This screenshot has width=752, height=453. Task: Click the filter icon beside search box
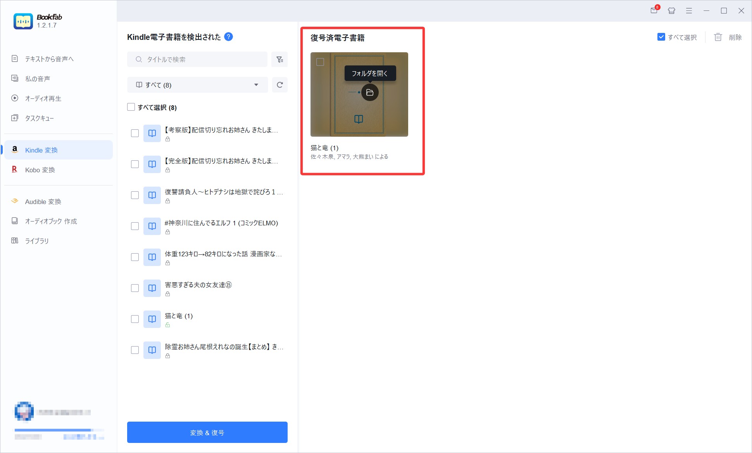pyautogui.click(x=279, y=60)
